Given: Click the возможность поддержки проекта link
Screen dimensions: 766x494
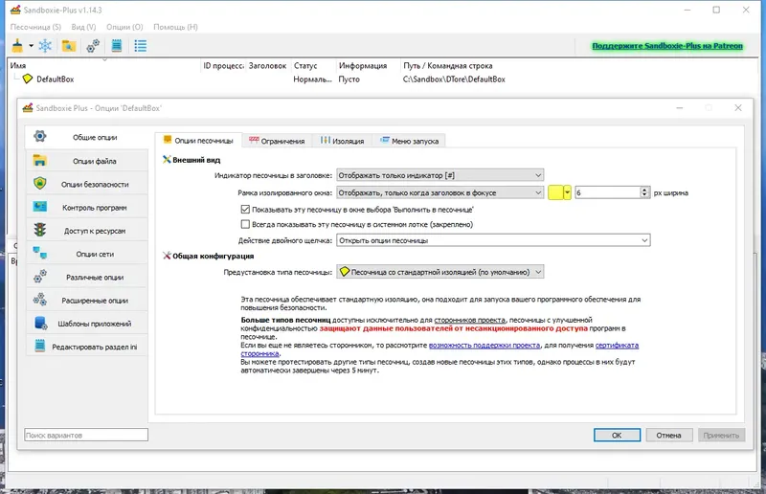Looking at the screenshot, I should [x=484, y=345].
